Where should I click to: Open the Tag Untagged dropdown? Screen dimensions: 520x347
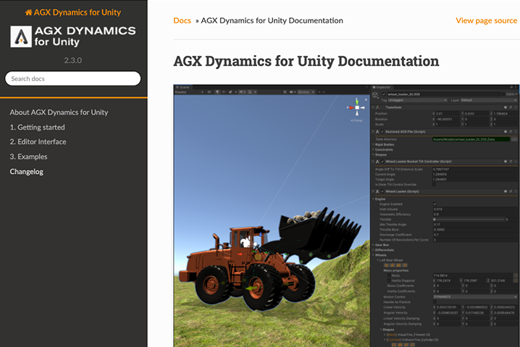pos(418,100)
